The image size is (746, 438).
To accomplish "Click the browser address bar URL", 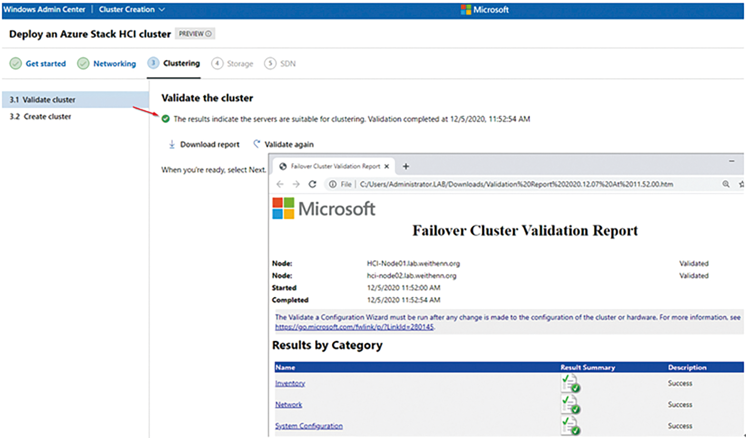I will click(x=516, y=184).
